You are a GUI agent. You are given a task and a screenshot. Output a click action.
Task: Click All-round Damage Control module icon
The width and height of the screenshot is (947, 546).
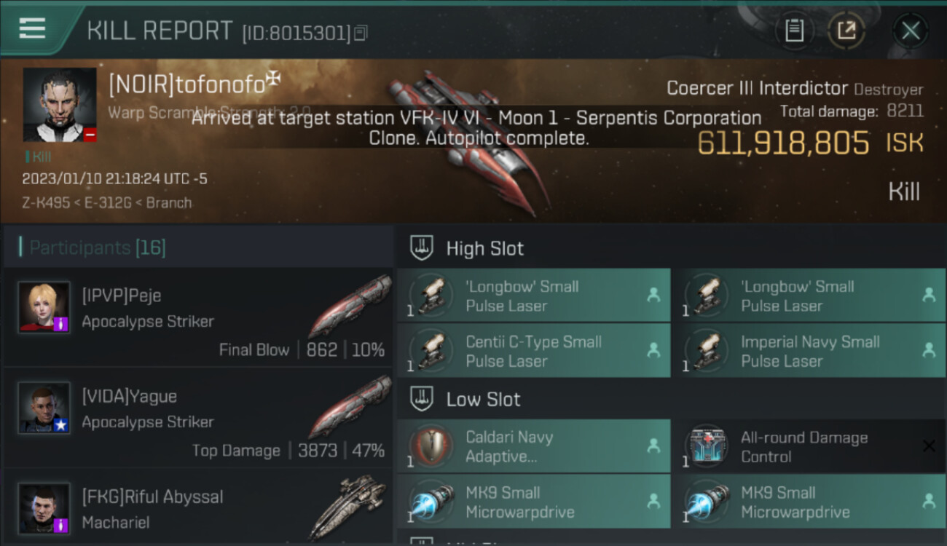(707, 446)
